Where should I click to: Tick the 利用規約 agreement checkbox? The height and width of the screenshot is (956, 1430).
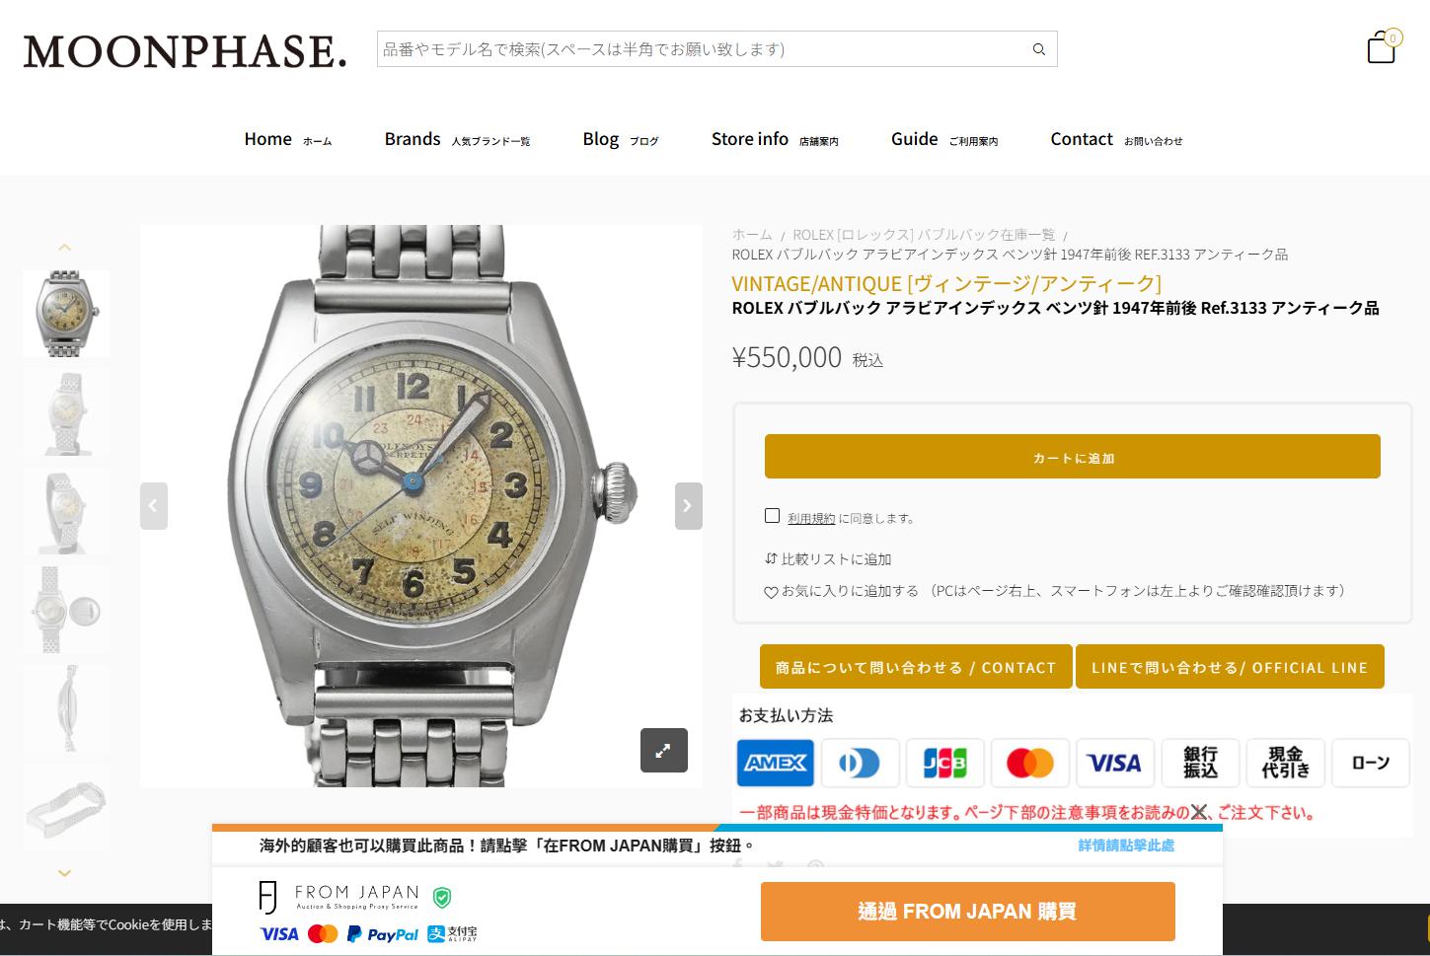772,516
